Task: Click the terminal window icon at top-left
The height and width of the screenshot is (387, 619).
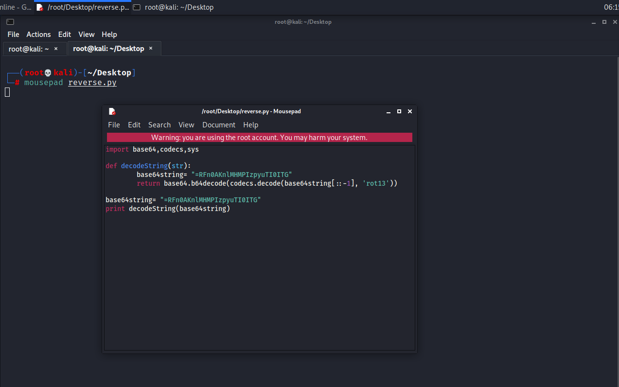Action: [10, 22]
